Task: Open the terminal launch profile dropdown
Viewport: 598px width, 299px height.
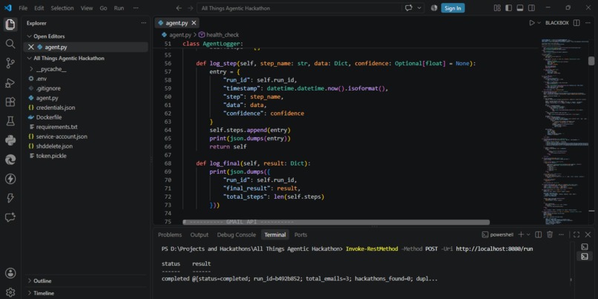Action: pos(528,234)
